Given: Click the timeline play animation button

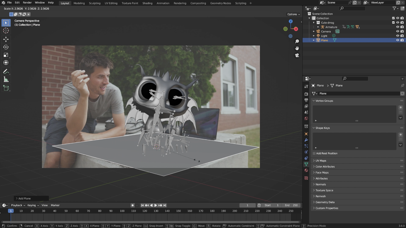Looking at the screenshot, I should (155, 205).
